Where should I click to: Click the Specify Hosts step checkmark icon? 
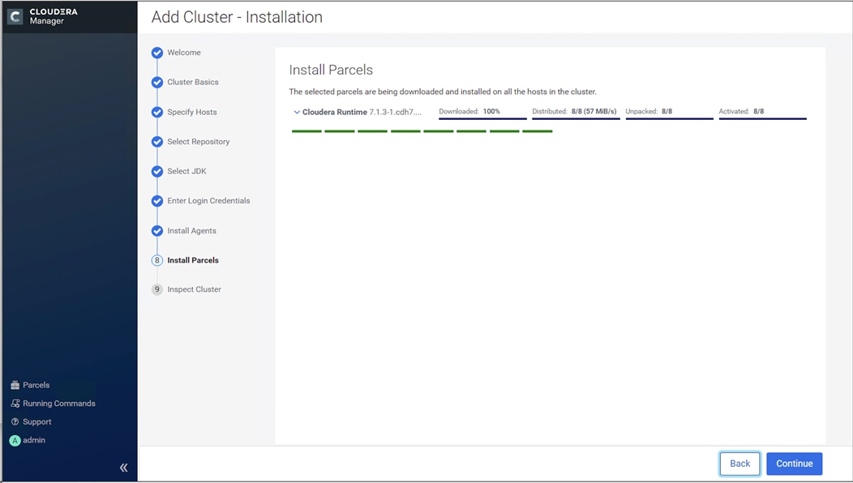point(157,112)
